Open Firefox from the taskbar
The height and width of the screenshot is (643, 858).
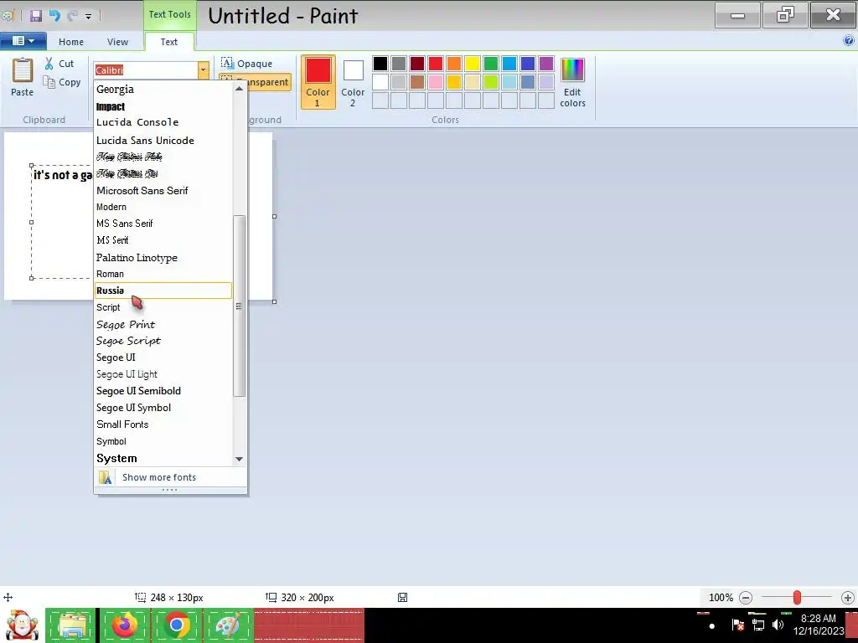(x=125, y=625)
